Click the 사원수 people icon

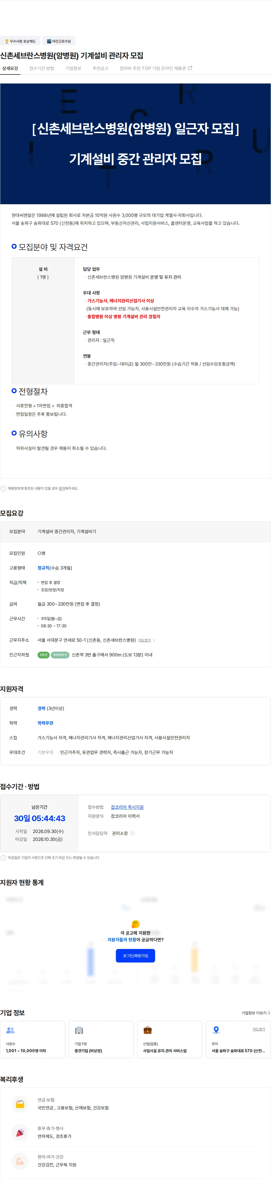(x=10, y=1030)
